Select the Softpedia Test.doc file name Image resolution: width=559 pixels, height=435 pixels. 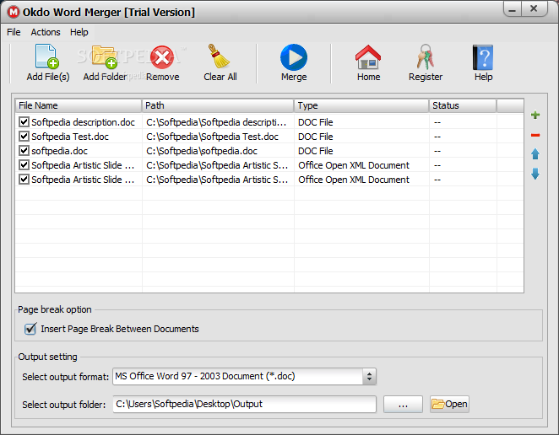click(x=70, y=137)
